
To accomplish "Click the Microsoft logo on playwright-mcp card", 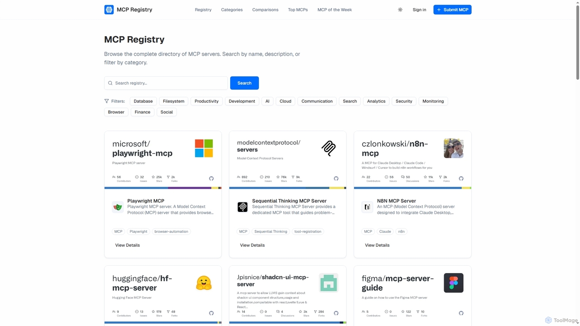I will click(x=204, y=148).
